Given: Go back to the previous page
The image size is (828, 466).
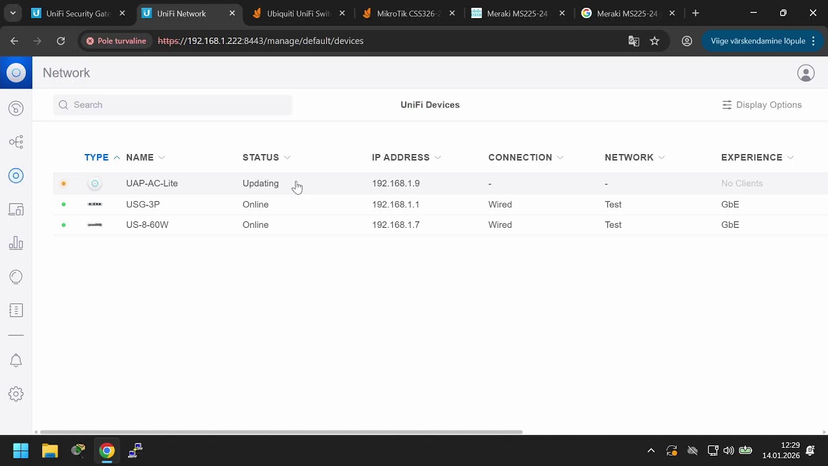Looking at the screenshot, I should pos(14,41).
